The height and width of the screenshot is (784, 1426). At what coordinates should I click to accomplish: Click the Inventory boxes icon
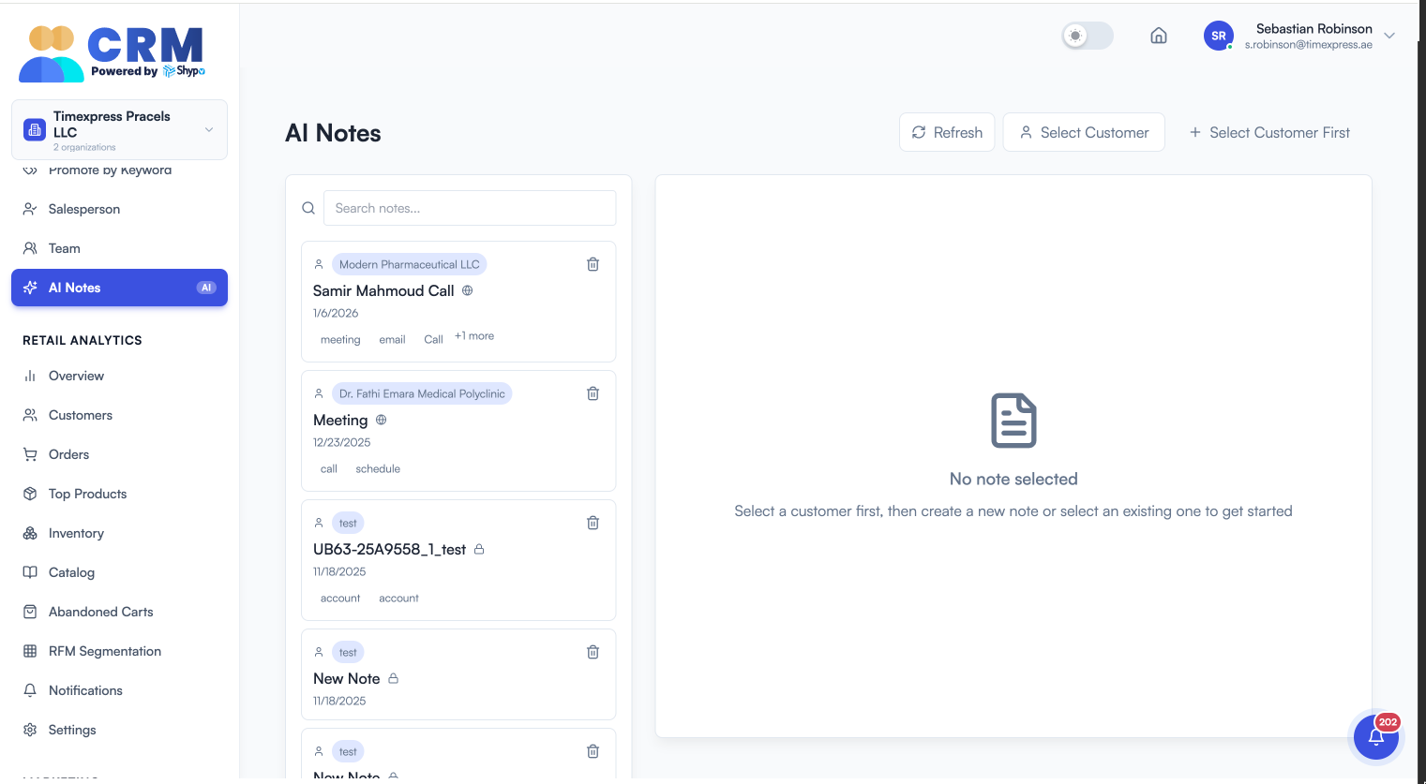[x=30, y=533]
